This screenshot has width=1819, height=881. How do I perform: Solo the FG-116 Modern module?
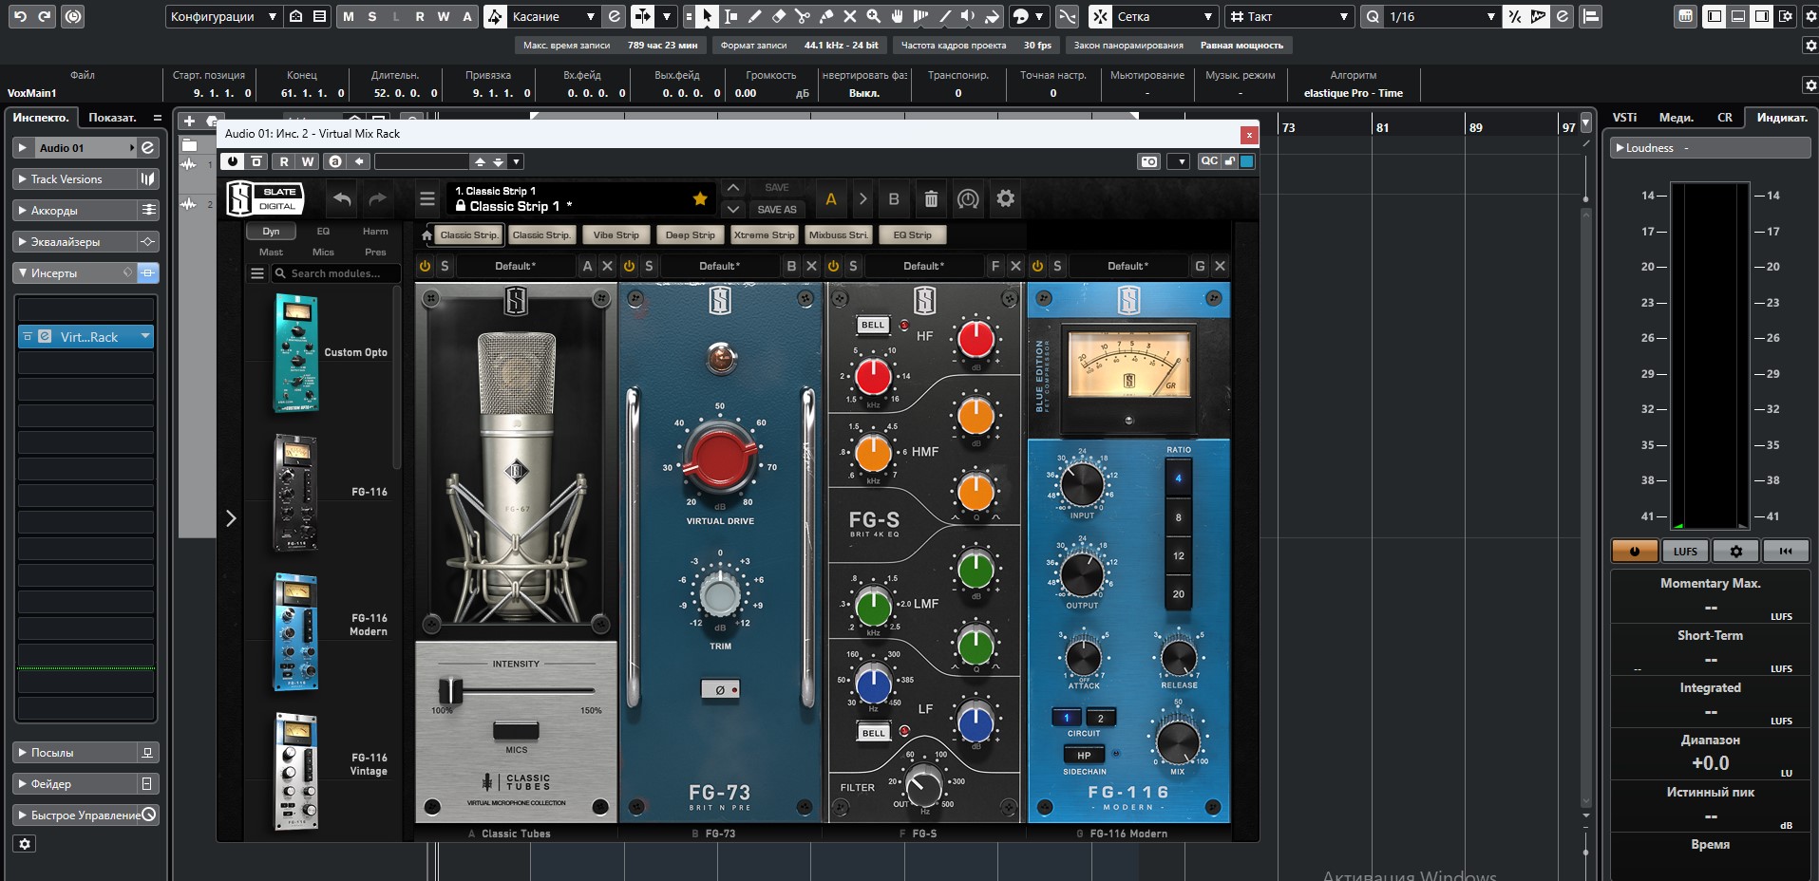point(1057,266)
